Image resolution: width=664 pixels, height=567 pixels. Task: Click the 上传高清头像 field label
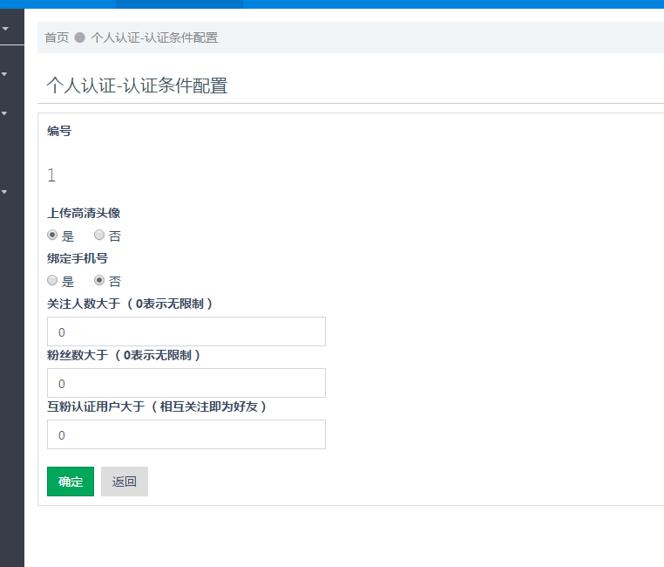[x=84, y=213]
